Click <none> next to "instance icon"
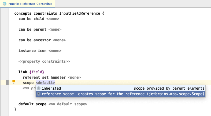Viewport: 211px width, 116px height. coord(55,51)
